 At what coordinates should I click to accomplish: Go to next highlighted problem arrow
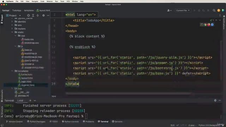coord(220,20)
